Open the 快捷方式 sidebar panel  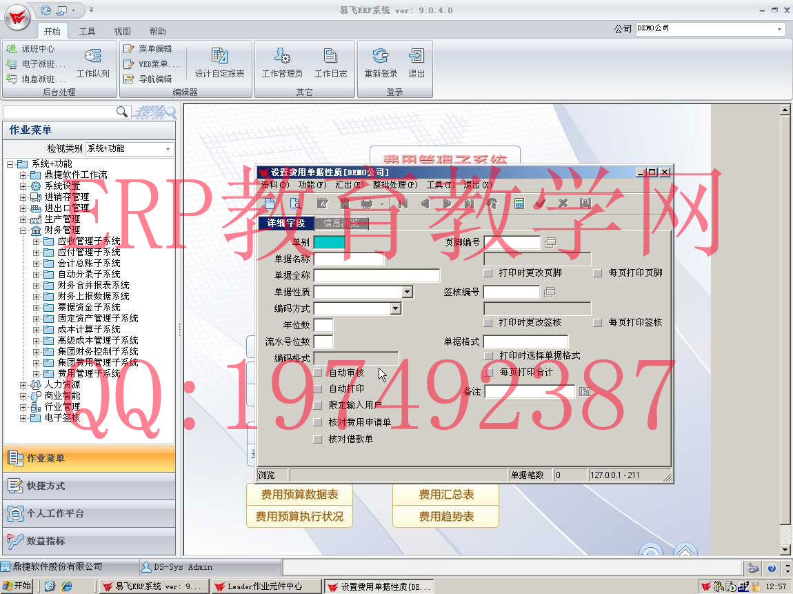(88, 486)
